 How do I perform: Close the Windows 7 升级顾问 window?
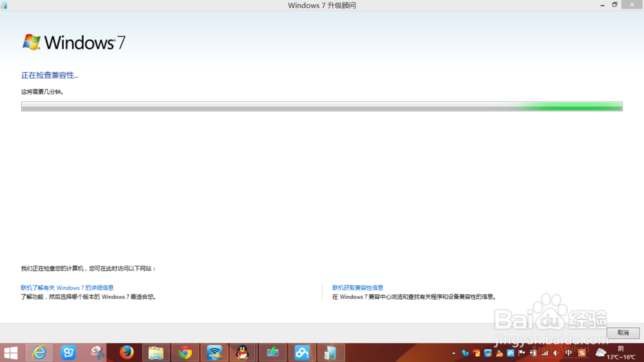click(x=632, y=5)
